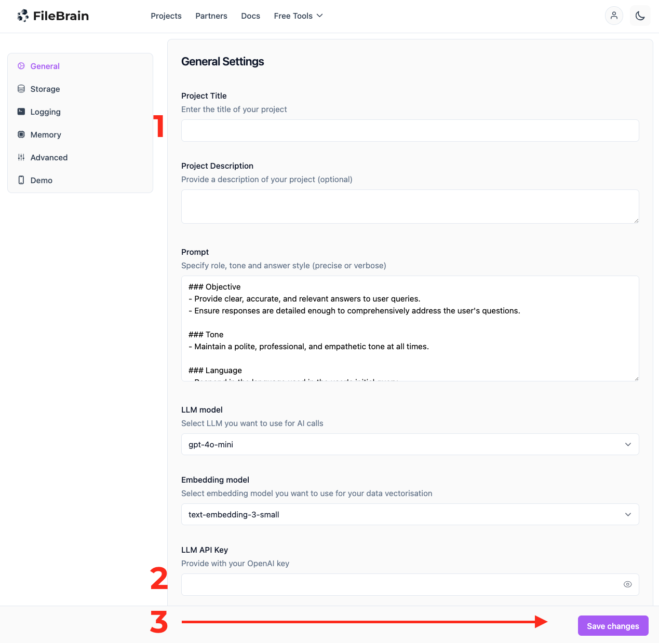Image resolution: width=659 pixels, height=643 pixels.
Task: Open the LLM model dropdown
Action: [x=410, y=444]
